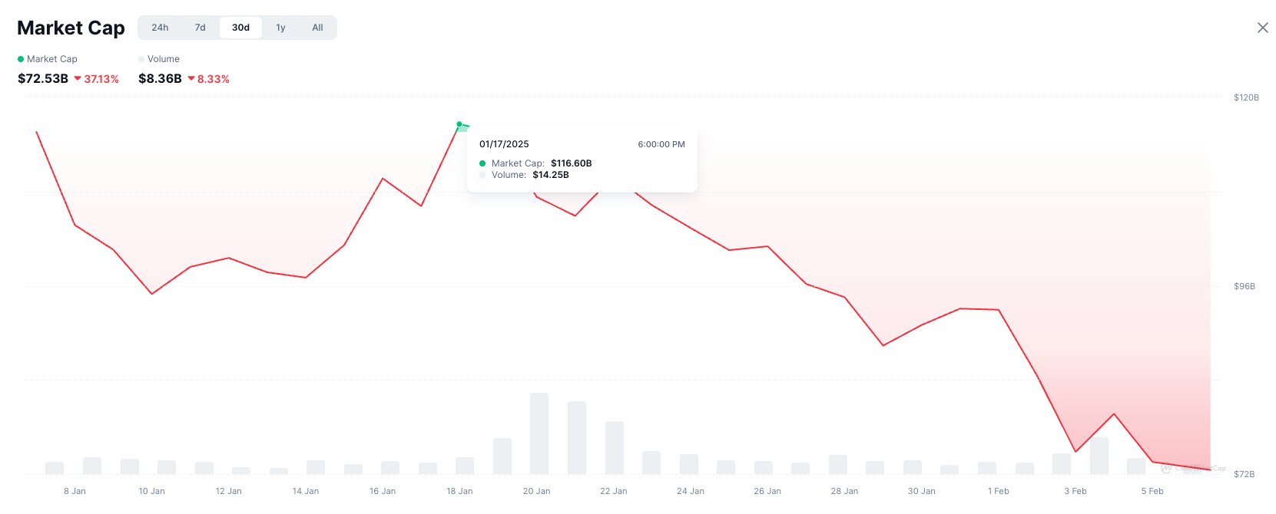The image size is (1276, 514).
Task: Select the 30d time range tab
Action: pos(240,28)
